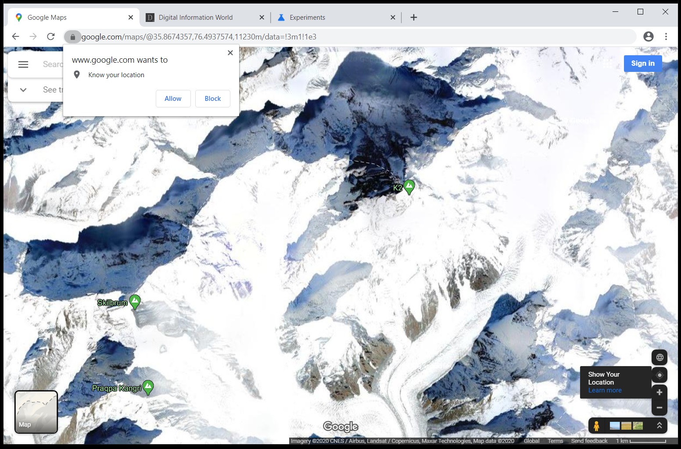
Task: Click Send feedback in the footer
Action: [x=589, y=441]
